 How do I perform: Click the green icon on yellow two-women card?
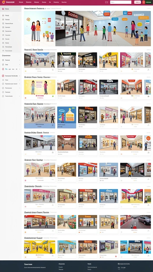(53, 96)
